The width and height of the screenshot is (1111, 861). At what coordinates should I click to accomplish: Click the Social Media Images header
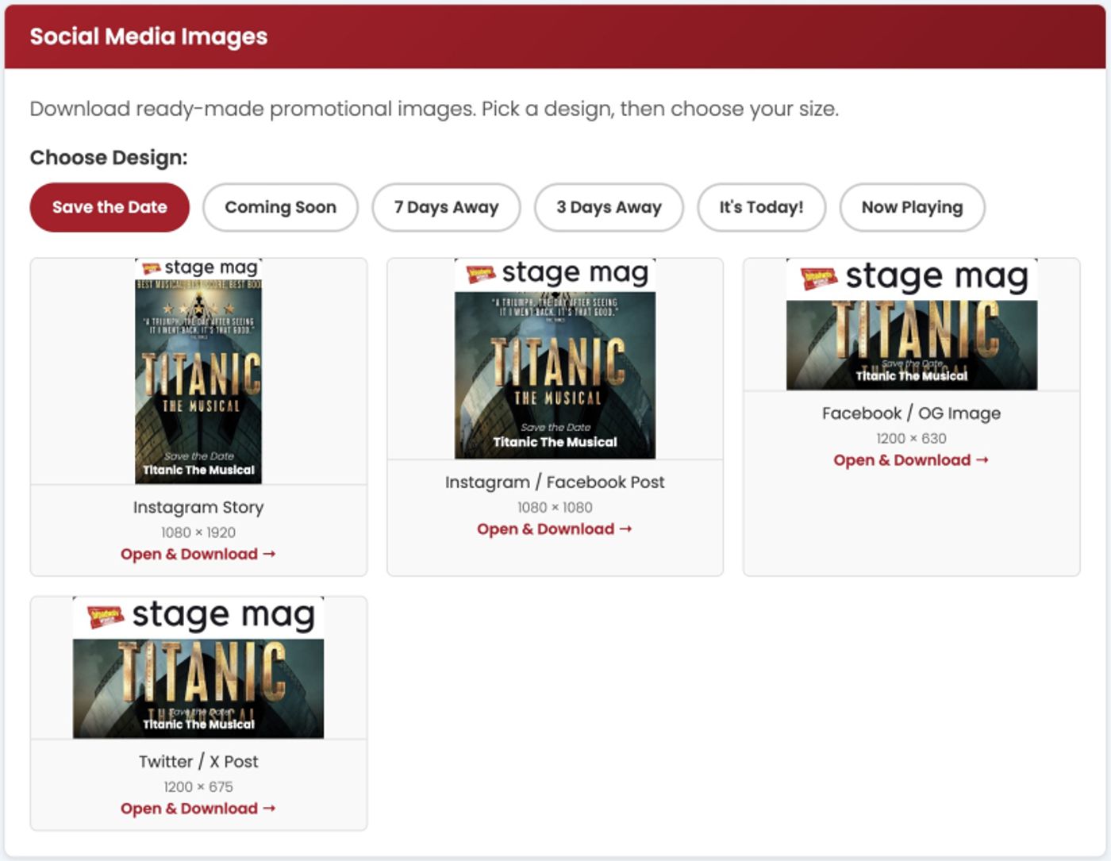(148, 37)
